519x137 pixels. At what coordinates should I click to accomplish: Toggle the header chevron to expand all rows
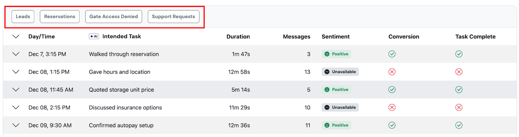pyautogui.click(x=16, y=36)
